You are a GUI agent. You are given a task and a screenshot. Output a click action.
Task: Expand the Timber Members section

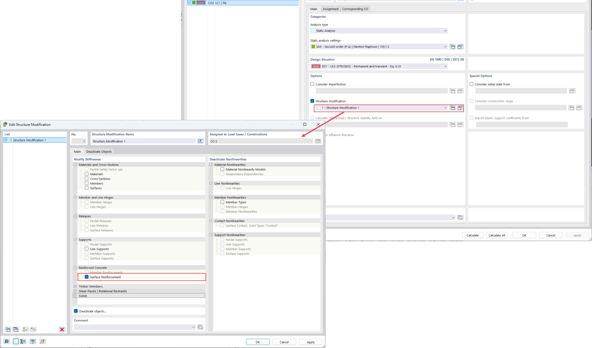tap(75, 286)
